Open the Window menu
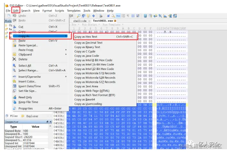Screen dimensions: 227x154 98,11
